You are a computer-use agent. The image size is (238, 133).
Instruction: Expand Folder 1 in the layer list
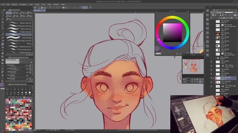[x=216, y=58]
